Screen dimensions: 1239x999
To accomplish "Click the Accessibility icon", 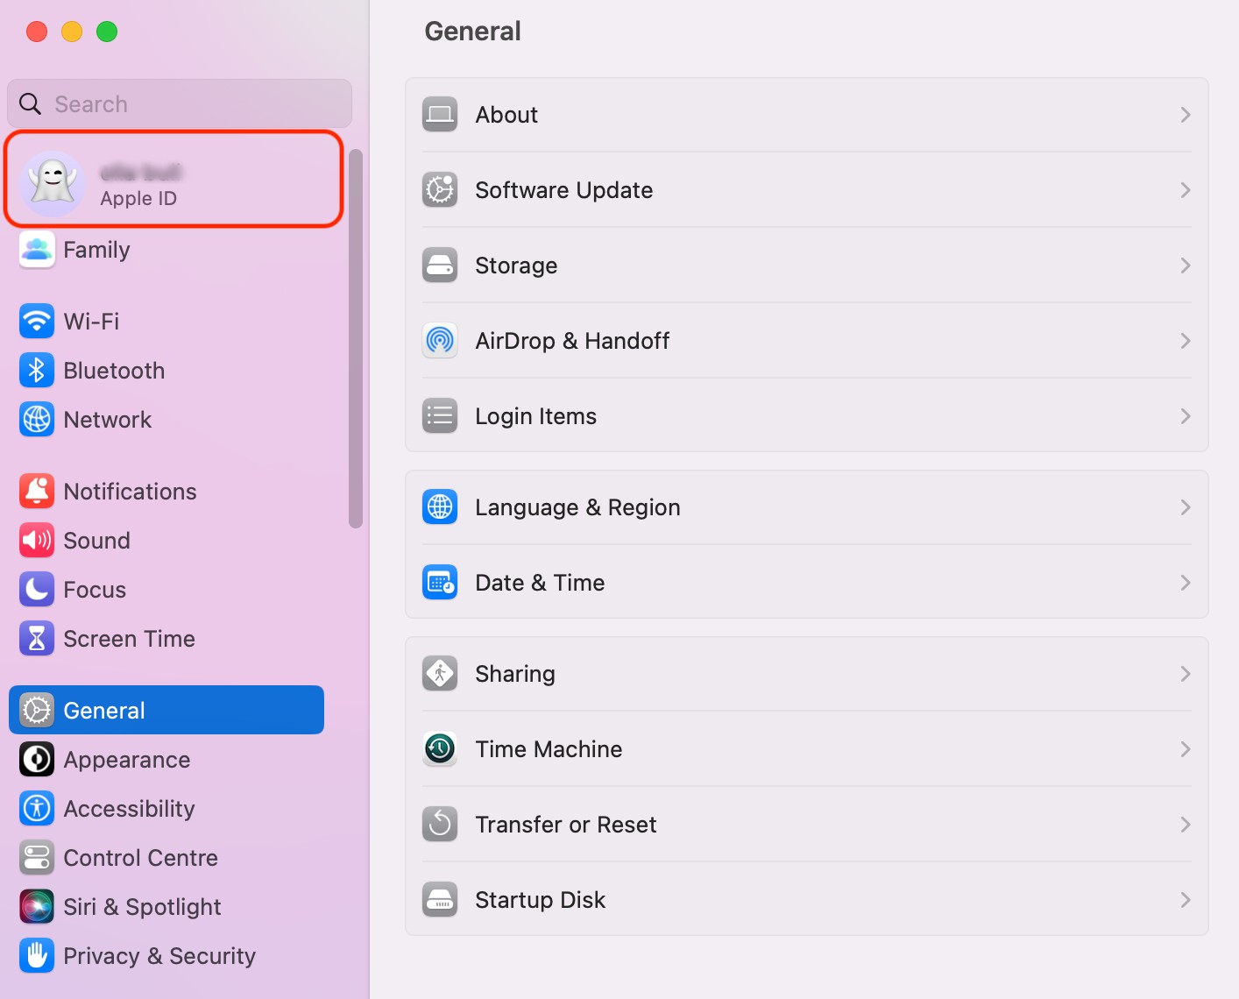I will (37, 809).
